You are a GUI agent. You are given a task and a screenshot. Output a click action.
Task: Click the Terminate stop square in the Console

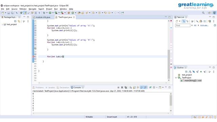point(118,87)
